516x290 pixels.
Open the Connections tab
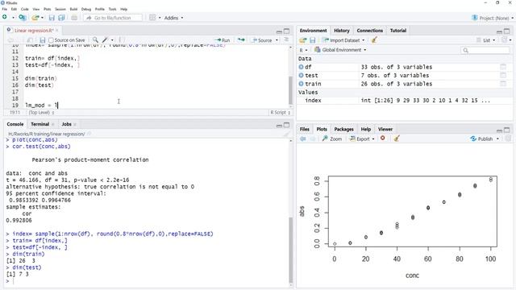[369, 31]
